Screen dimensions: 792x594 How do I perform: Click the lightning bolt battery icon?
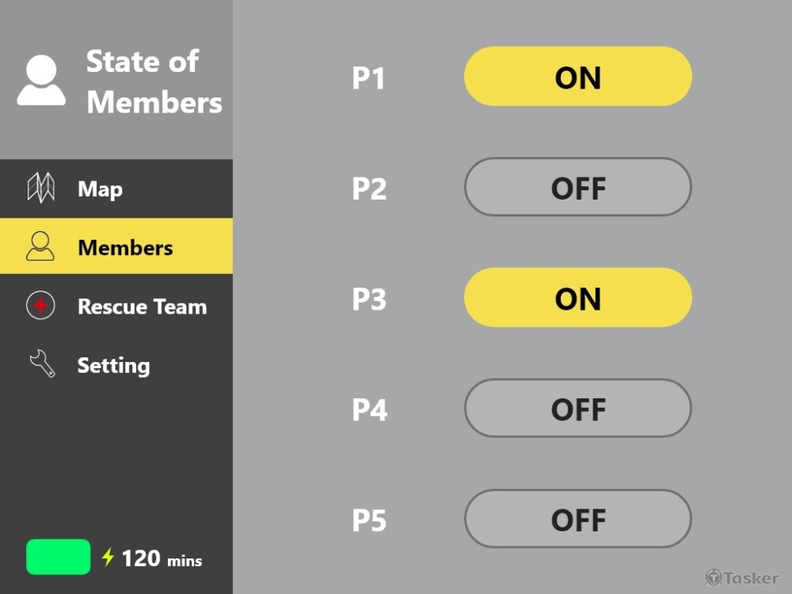click(x=108, y=558)
